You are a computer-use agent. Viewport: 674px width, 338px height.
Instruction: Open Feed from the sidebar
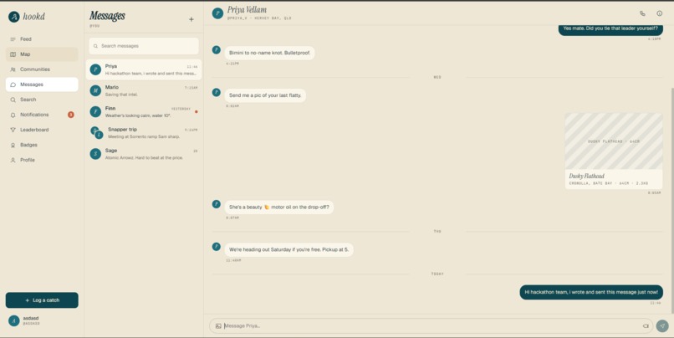(x=42, y=39)
